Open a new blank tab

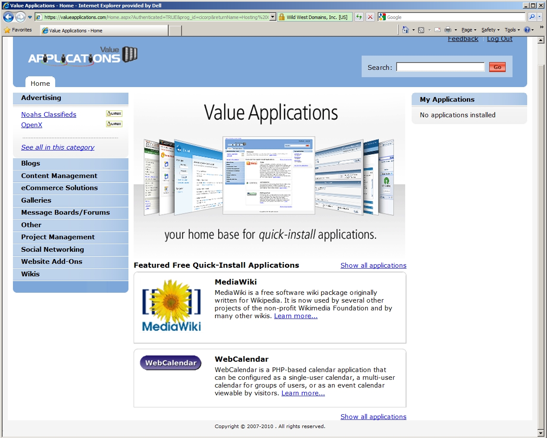(175, 31)
